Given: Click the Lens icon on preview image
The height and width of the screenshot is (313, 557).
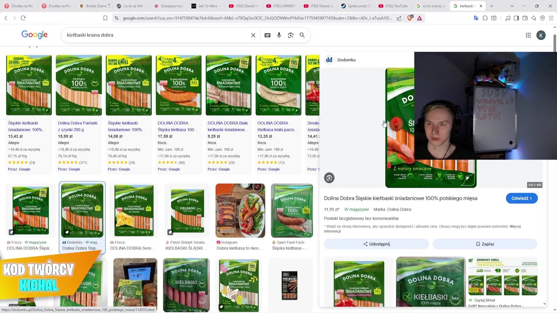Looking at the screenshot, I should pos(329,177).
